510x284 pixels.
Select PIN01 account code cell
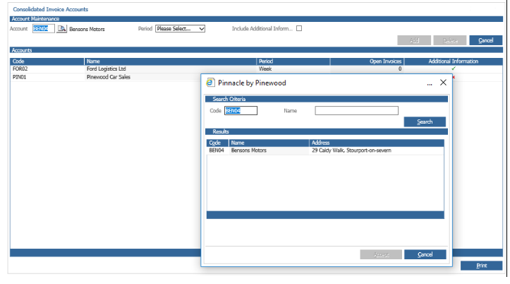[20, 77]
